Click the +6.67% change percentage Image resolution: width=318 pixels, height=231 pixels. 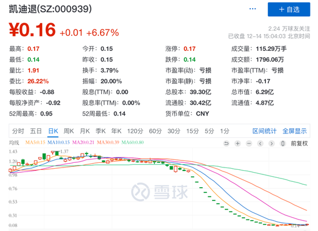pos(102,32)
